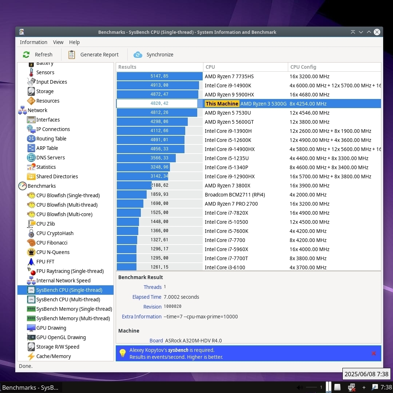Dismiss the sysbench notification with red X
This screenshot has height=393, width=393.
[x=373, y=353]
